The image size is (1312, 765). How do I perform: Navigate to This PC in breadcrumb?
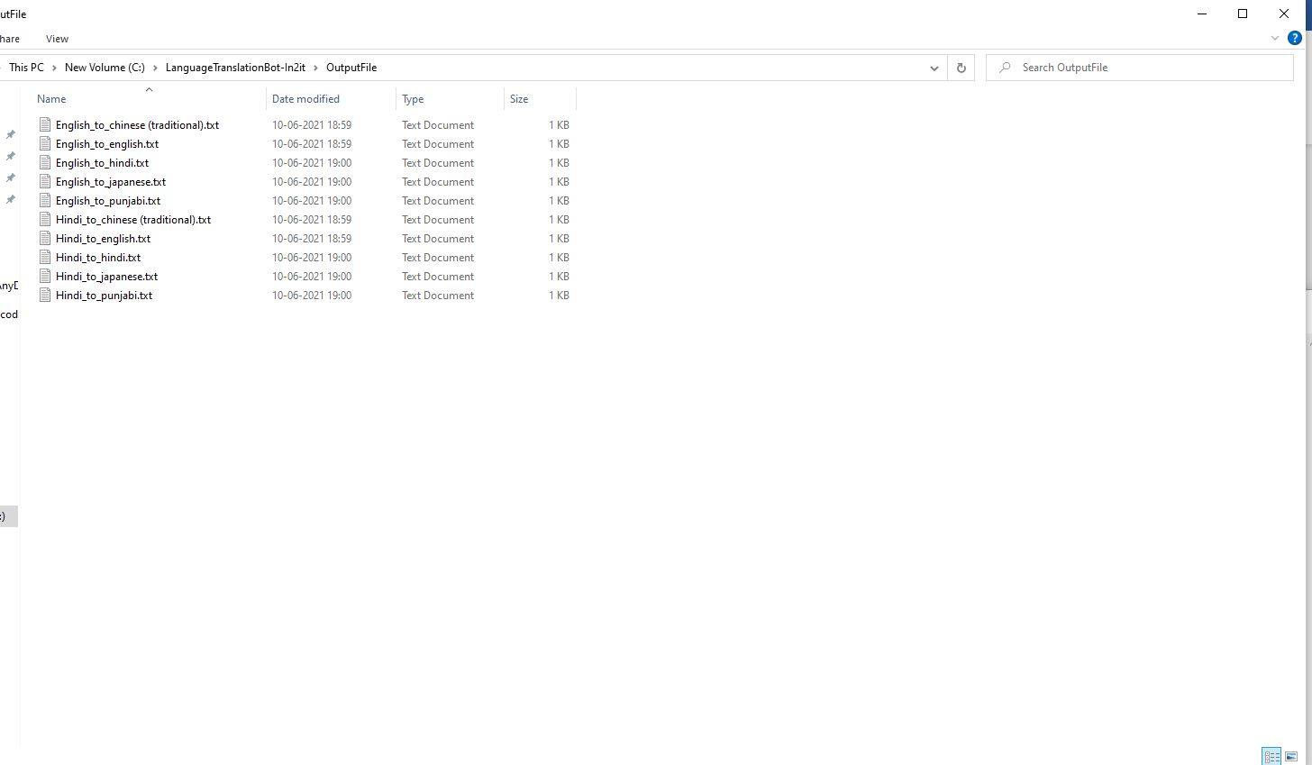[26, 68]
